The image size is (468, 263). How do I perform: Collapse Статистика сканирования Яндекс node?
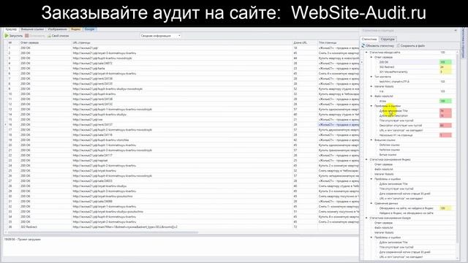pyautogui.click(x=367, y=159)
